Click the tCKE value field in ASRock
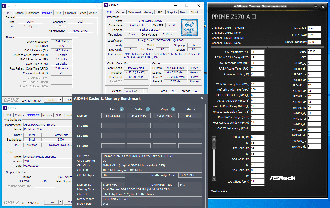330x208 pixels. coord(314,57)
